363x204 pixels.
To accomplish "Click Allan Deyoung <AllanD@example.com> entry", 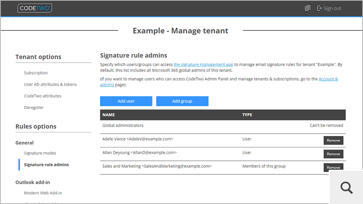I will pyautogui.click(x=139, y=152).
